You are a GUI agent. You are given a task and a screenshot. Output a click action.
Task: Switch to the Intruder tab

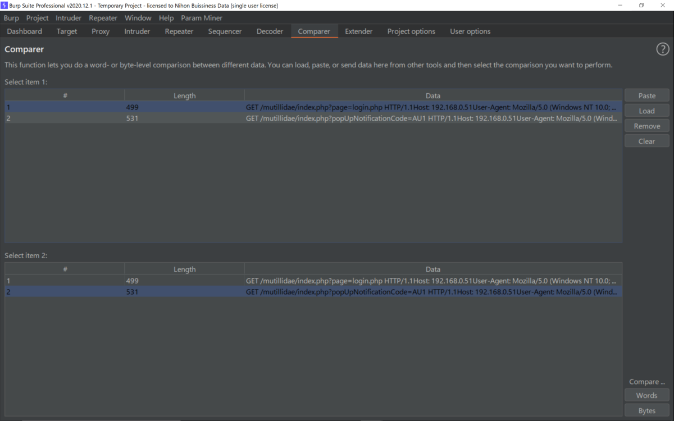(x=137, y=31)
